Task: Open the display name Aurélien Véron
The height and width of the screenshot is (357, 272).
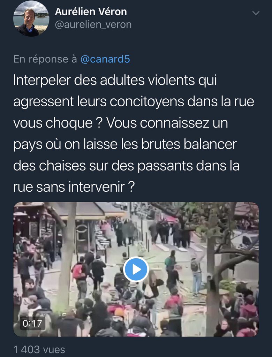Action: (91, 12)
